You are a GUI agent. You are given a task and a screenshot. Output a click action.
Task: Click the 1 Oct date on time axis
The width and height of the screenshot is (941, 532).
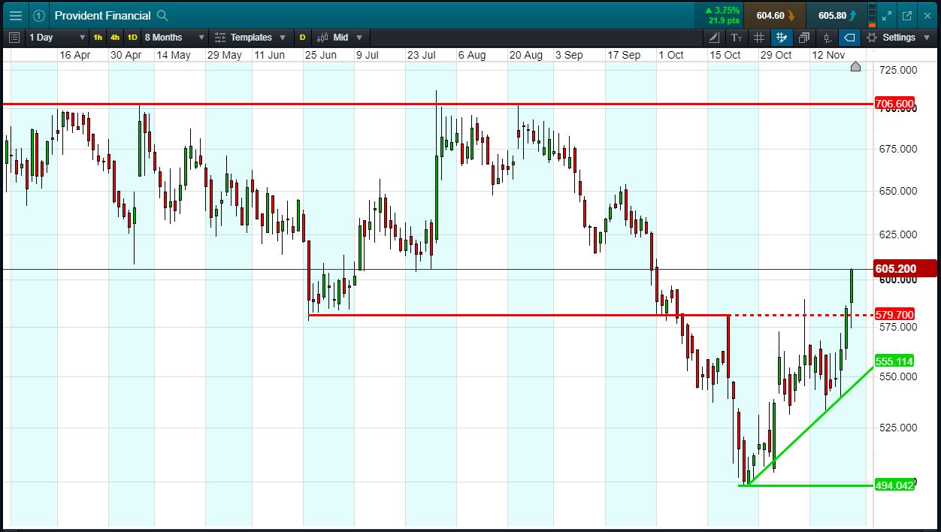click(670, 55)
